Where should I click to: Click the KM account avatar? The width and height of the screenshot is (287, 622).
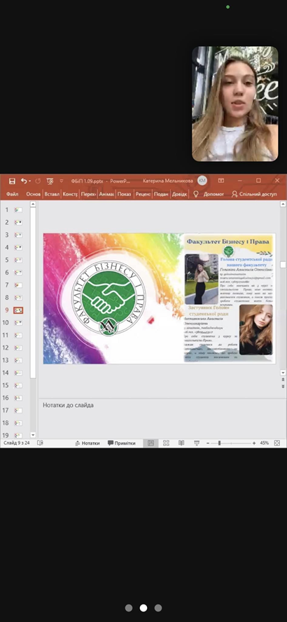[x=202, y=181]
